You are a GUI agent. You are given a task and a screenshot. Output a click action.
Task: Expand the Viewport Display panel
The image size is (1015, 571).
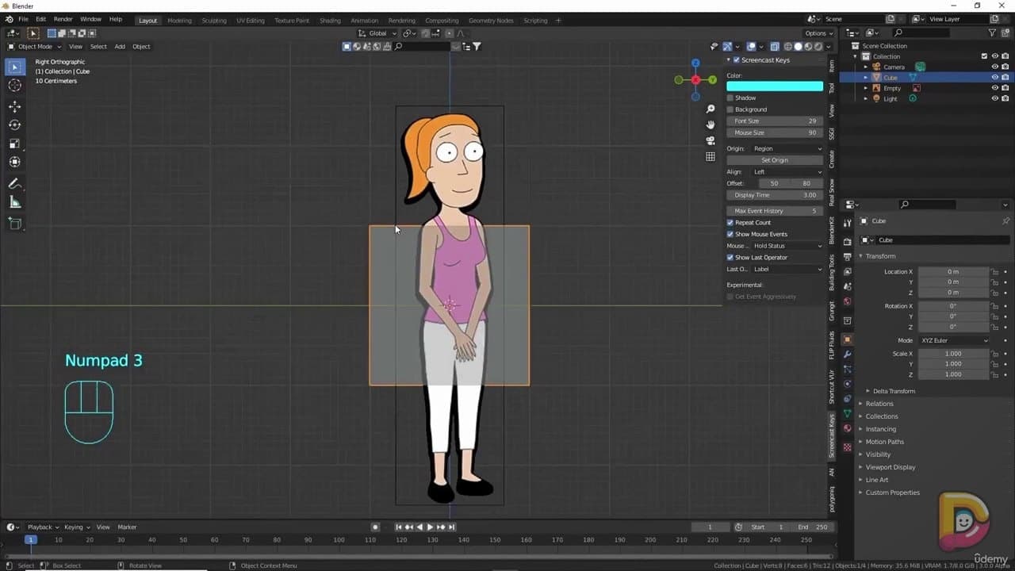click(x=890, y=467)
